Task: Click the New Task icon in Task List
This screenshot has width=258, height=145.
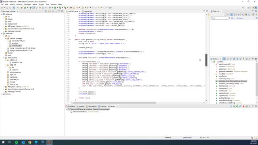Action: coord(226,14)
